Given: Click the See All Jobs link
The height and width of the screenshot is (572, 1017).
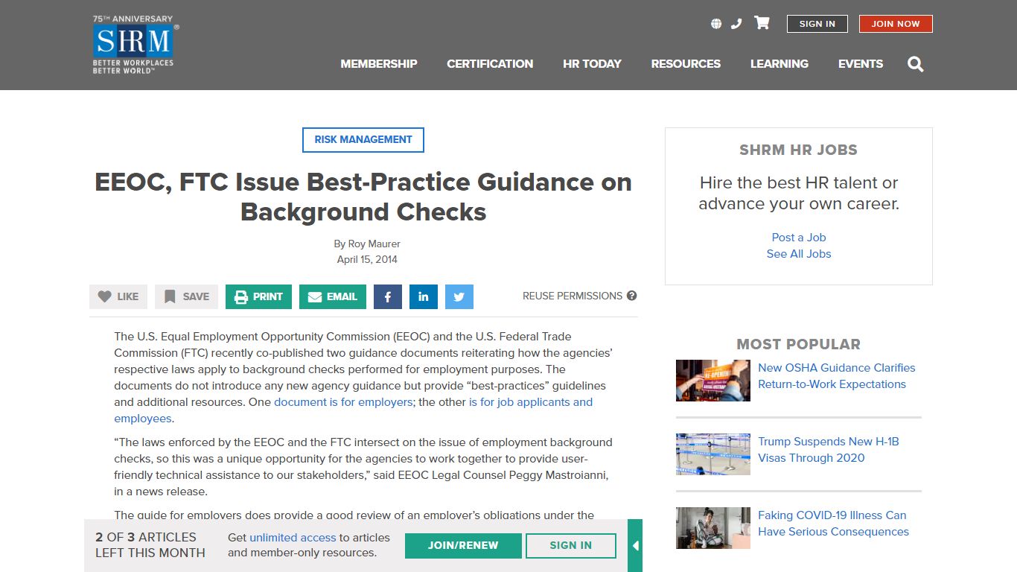Looking at the screenshot, I should tap(799, 254).
